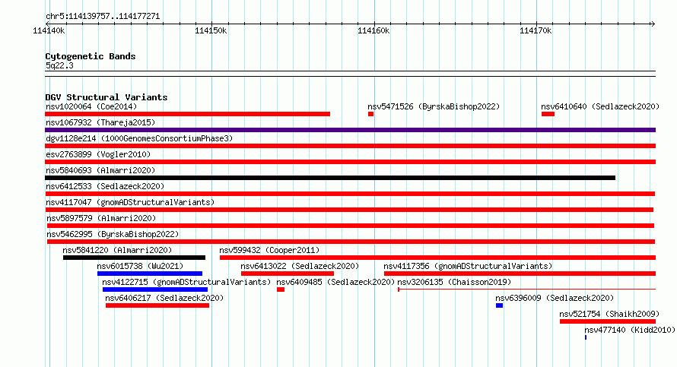Open nsv5462995 (ByrskaBishop2022) label
677x367 pixels.
[x=113, y=234]
